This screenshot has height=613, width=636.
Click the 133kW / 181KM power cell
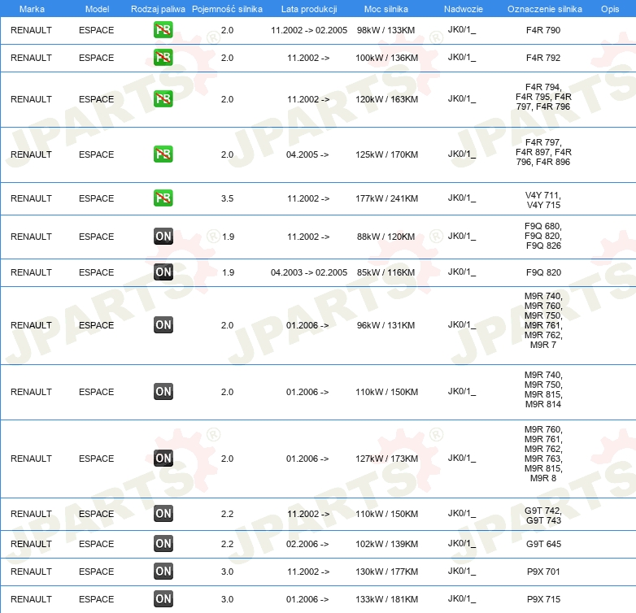pyautogui.click(x=386, y=599)
